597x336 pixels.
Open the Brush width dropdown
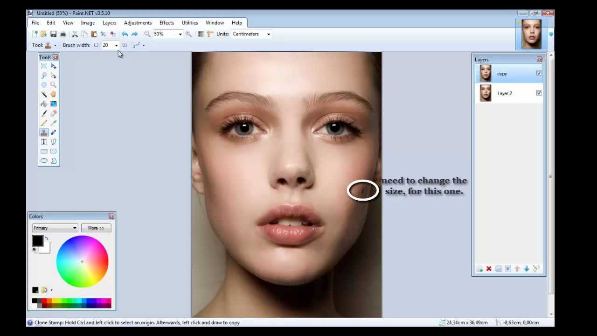point(116,45)
